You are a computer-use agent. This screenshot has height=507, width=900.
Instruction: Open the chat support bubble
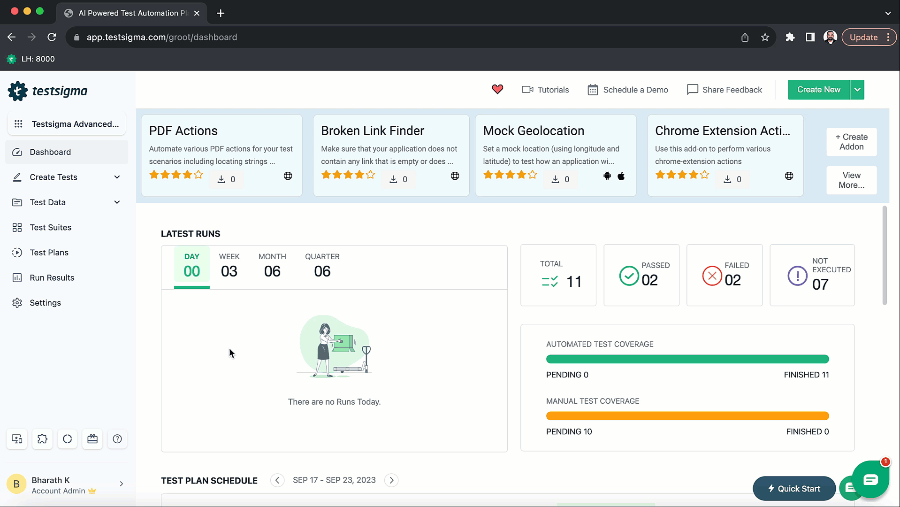point(870,479)
